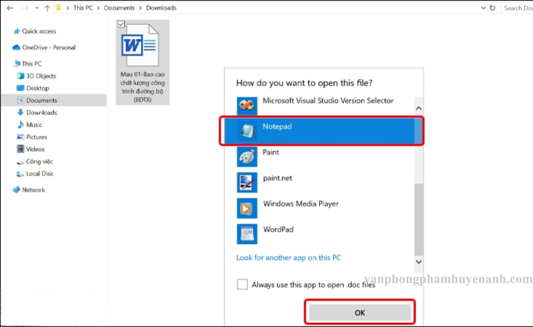Click the This PC computer icon
Image resolution: width=533 pixels, height=327 pixels.
pos(17,64)
